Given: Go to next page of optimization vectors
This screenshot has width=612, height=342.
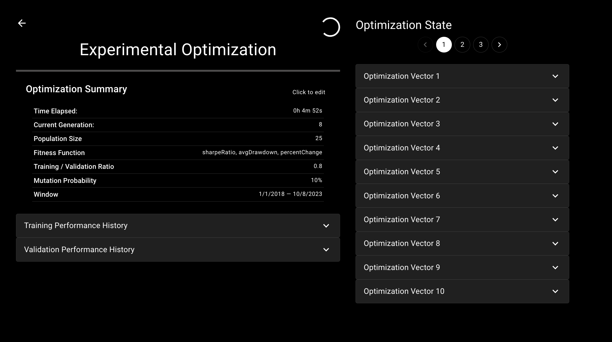Looking at the screenshot, I should point(499,45).
